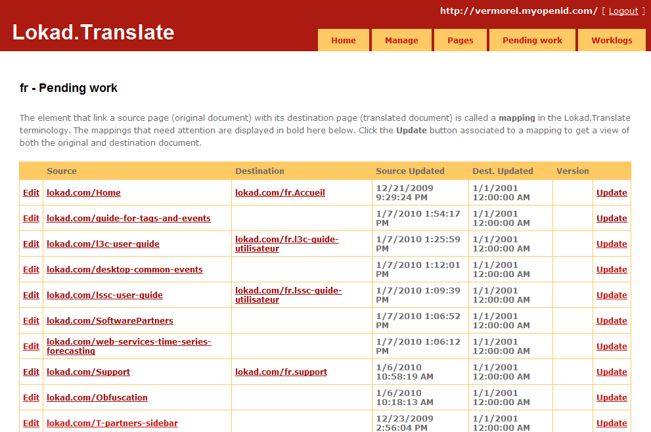The width and height of the screenshot is (651, 432).
Task: Open lokad.com/desktop-common-events source page
Action: point(125,269)
